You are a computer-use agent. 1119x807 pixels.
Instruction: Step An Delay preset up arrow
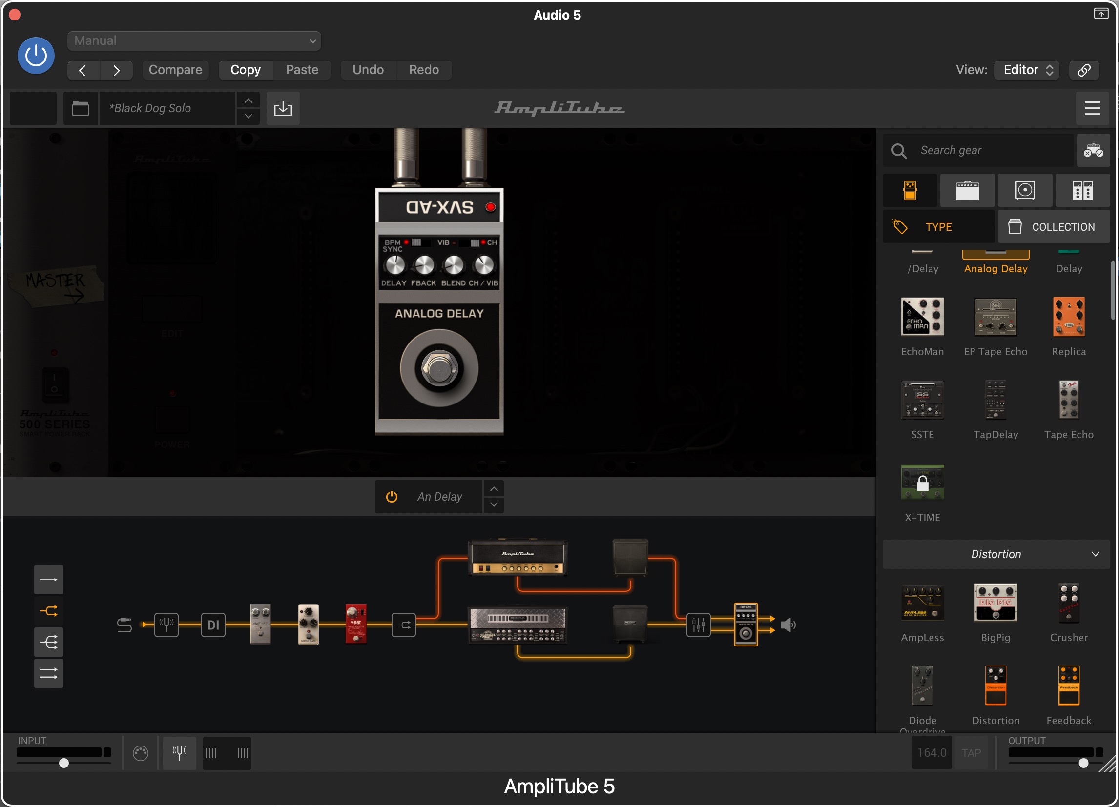pyautogui.click(x=494, y=489)
